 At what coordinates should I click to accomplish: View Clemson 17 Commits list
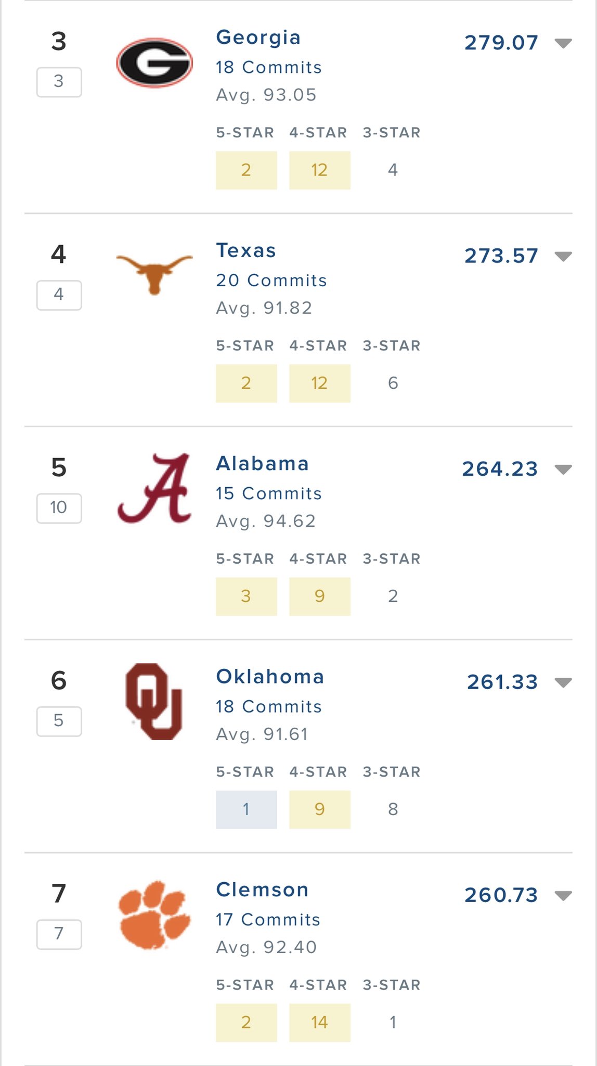[x=268, y=920]
